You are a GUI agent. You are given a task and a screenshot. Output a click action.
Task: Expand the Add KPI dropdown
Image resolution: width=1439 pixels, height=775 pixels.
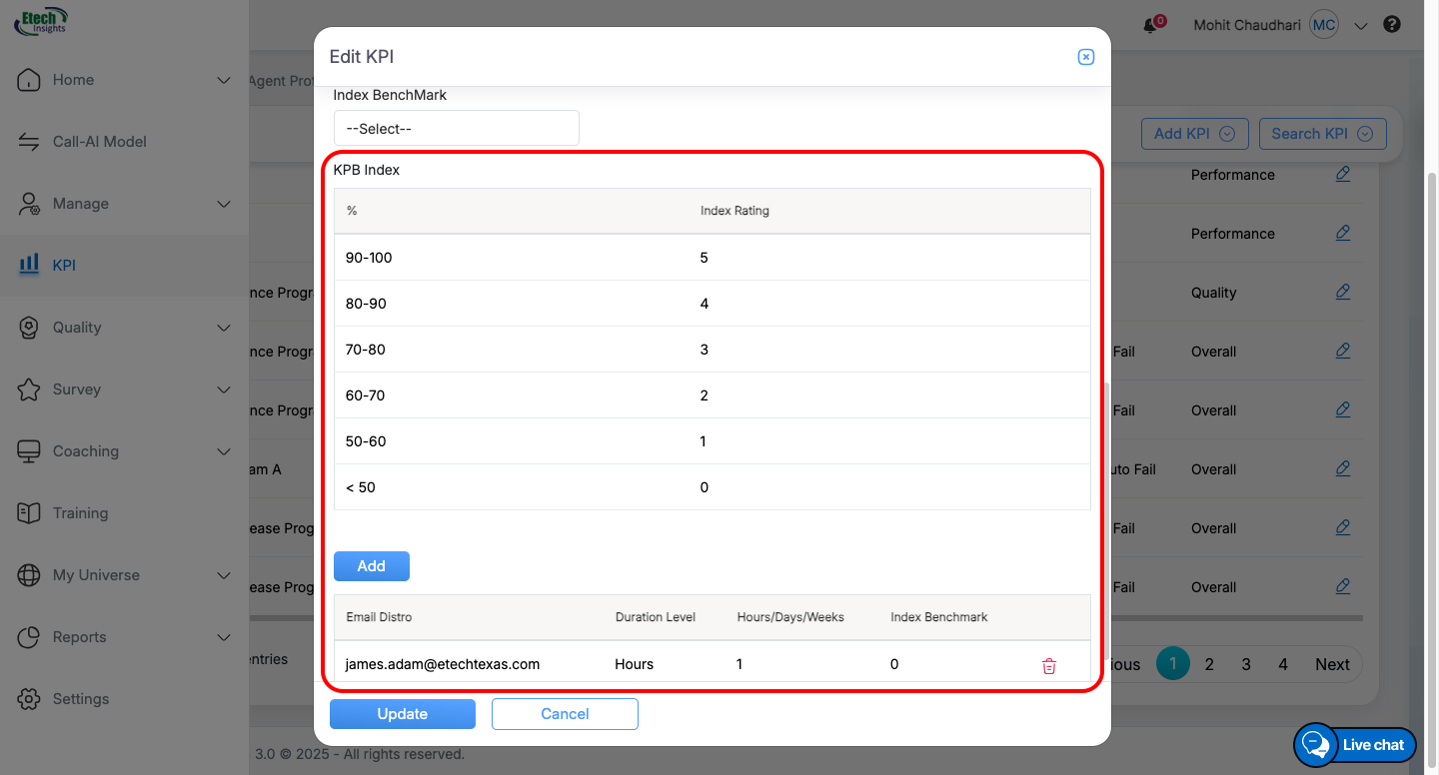[x=1194, y=134]
